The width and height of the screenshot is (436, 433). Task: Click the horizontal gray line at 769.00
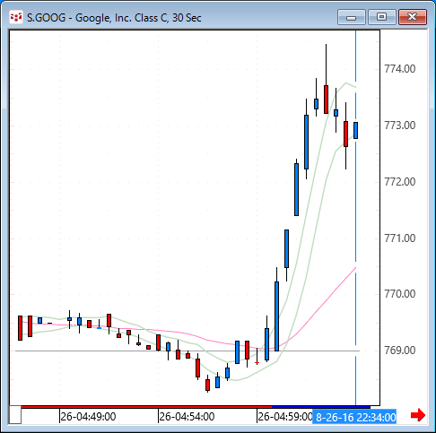(187, 351)
